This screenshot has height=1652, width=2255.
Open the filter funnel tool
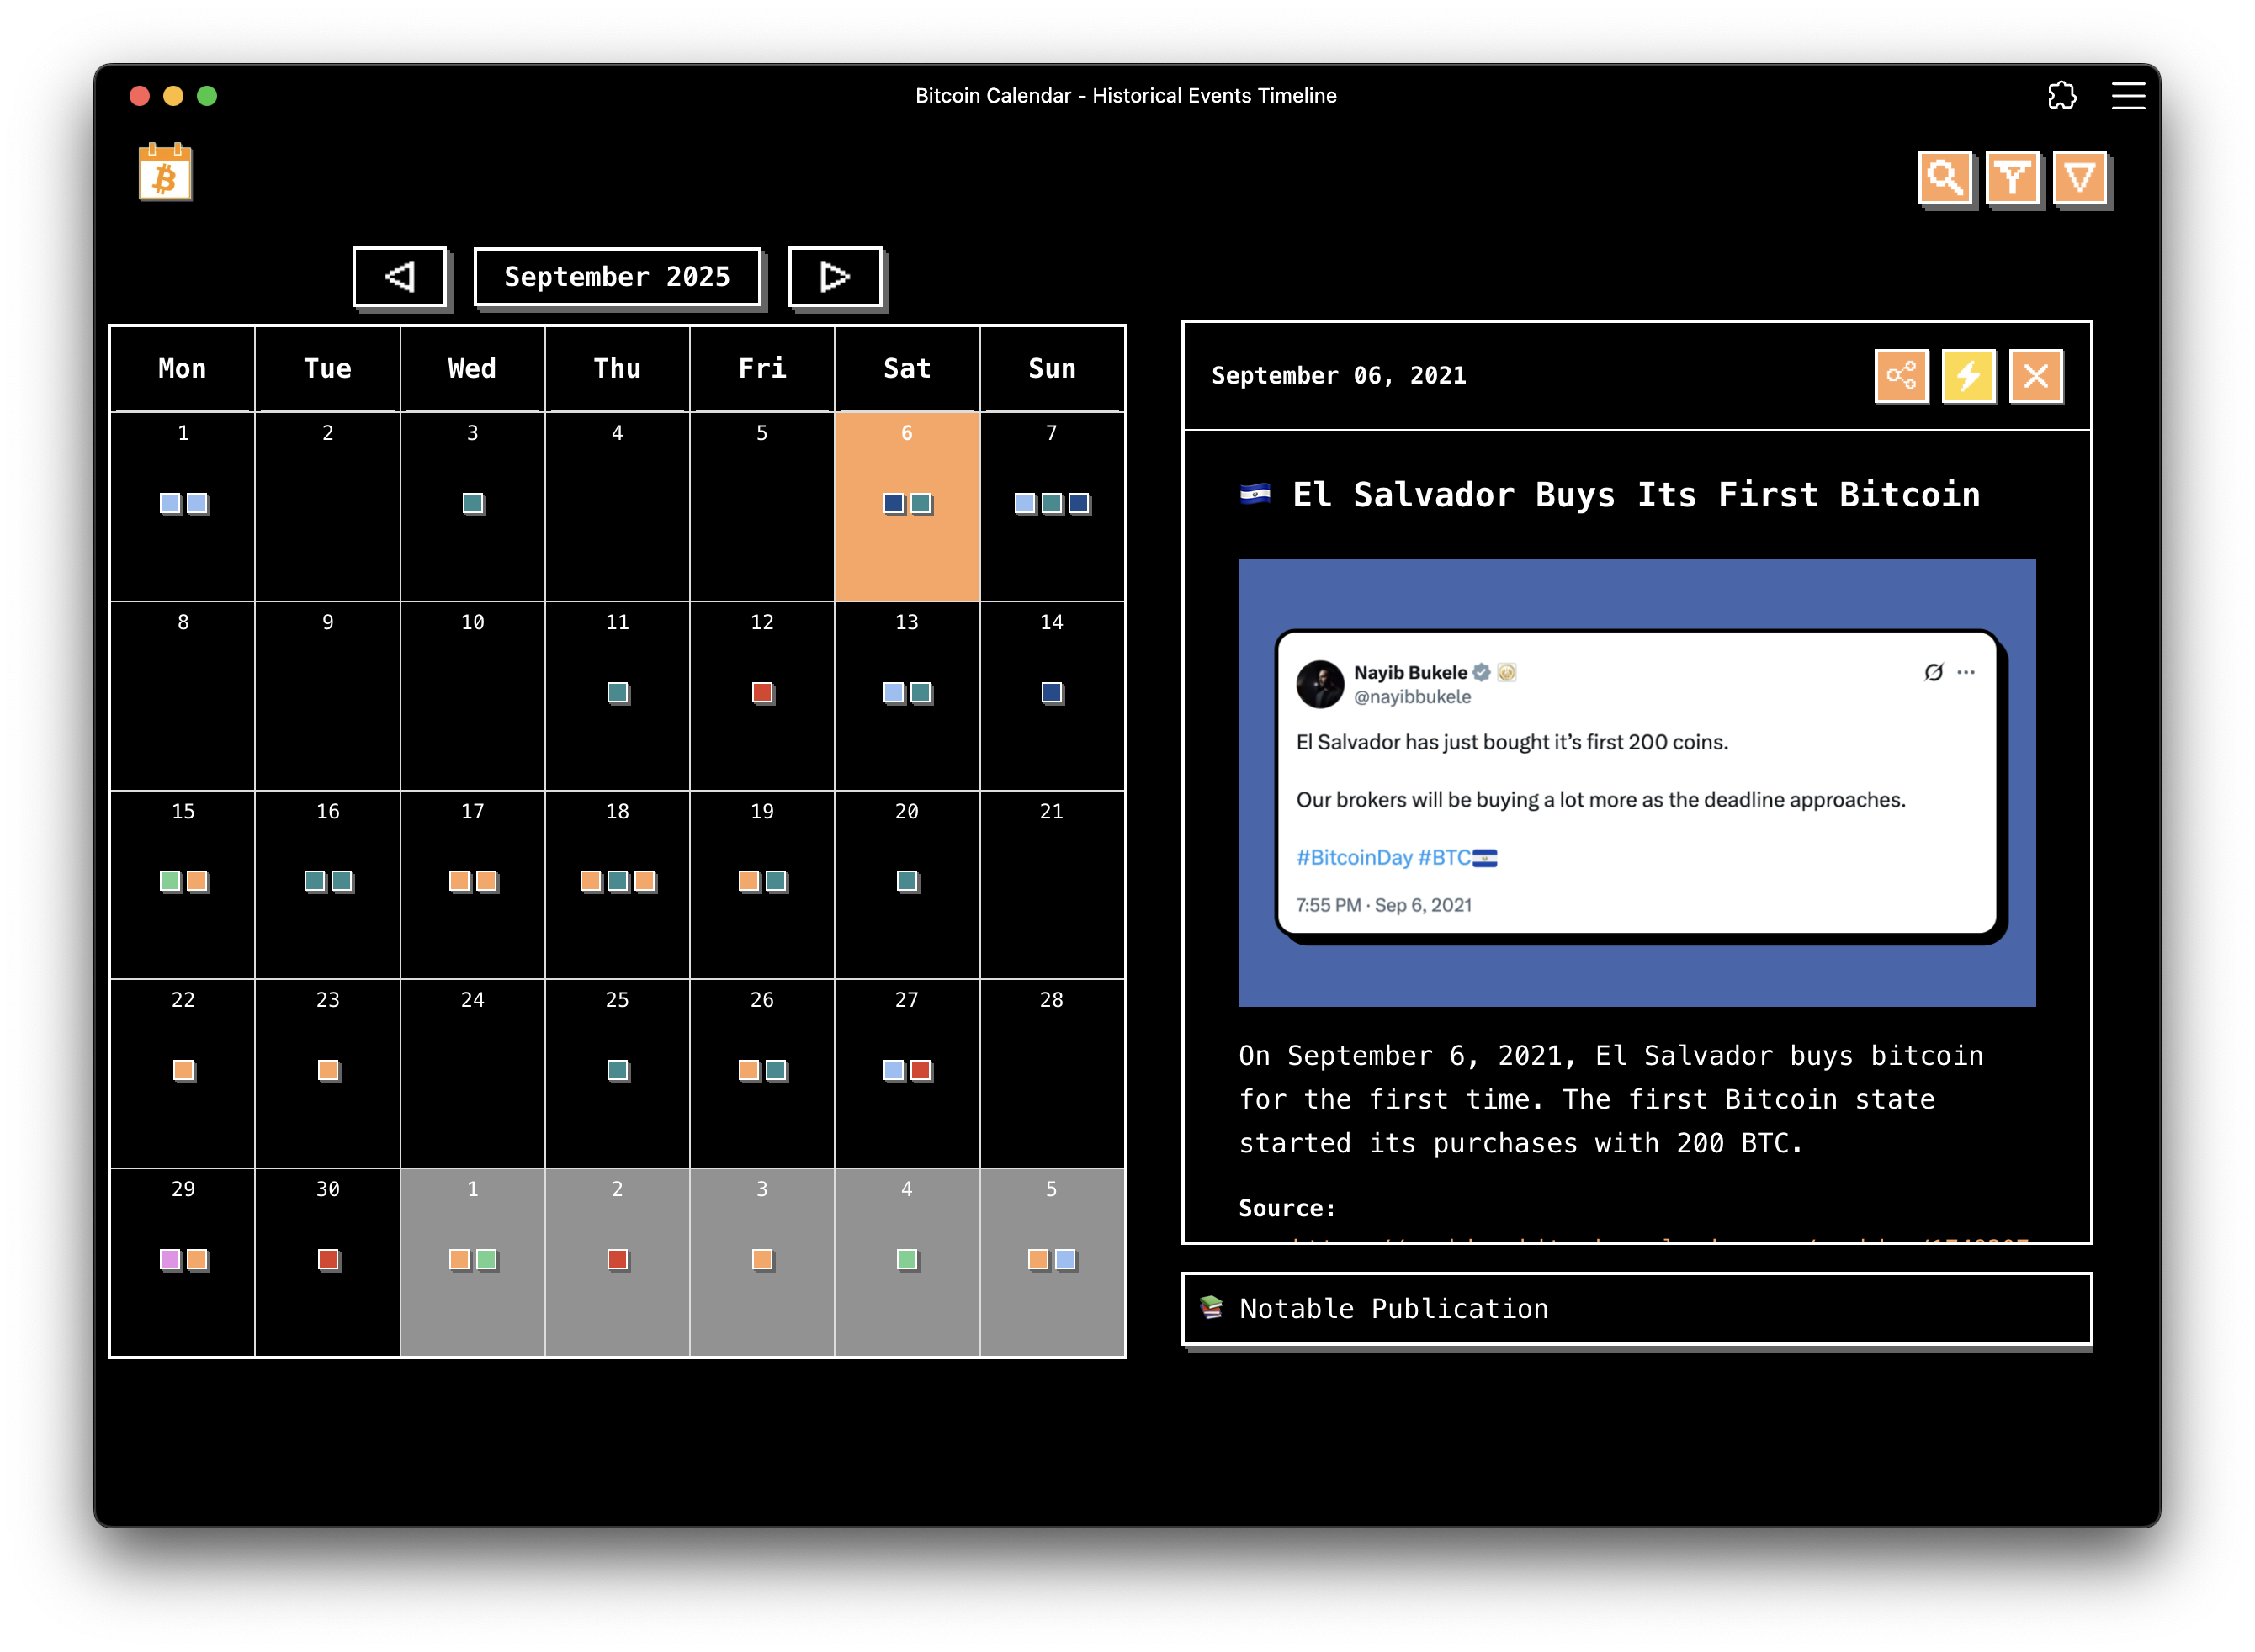[x=2012, y=178]
